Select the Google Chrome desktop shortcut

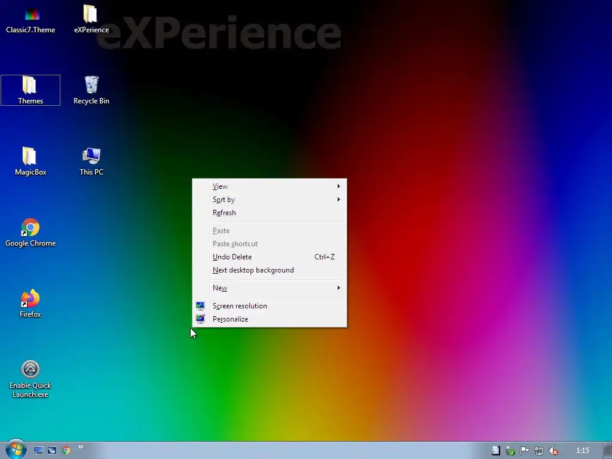(x=30, y=232)
